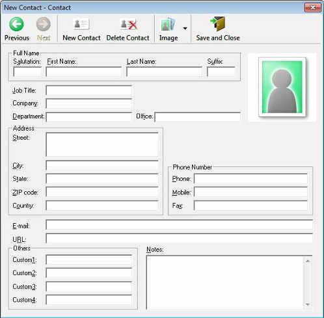Click the URL field
The height and width of the screenshot is (318, 324).
[x=179, y=238]
